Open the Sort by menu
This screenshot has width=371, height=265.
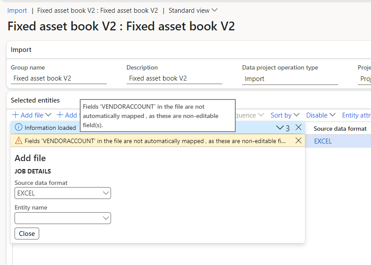(285, 115)
